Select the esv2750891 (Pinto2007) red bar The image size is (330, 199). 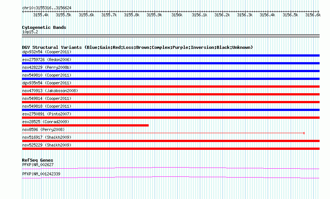pos(171,118)
